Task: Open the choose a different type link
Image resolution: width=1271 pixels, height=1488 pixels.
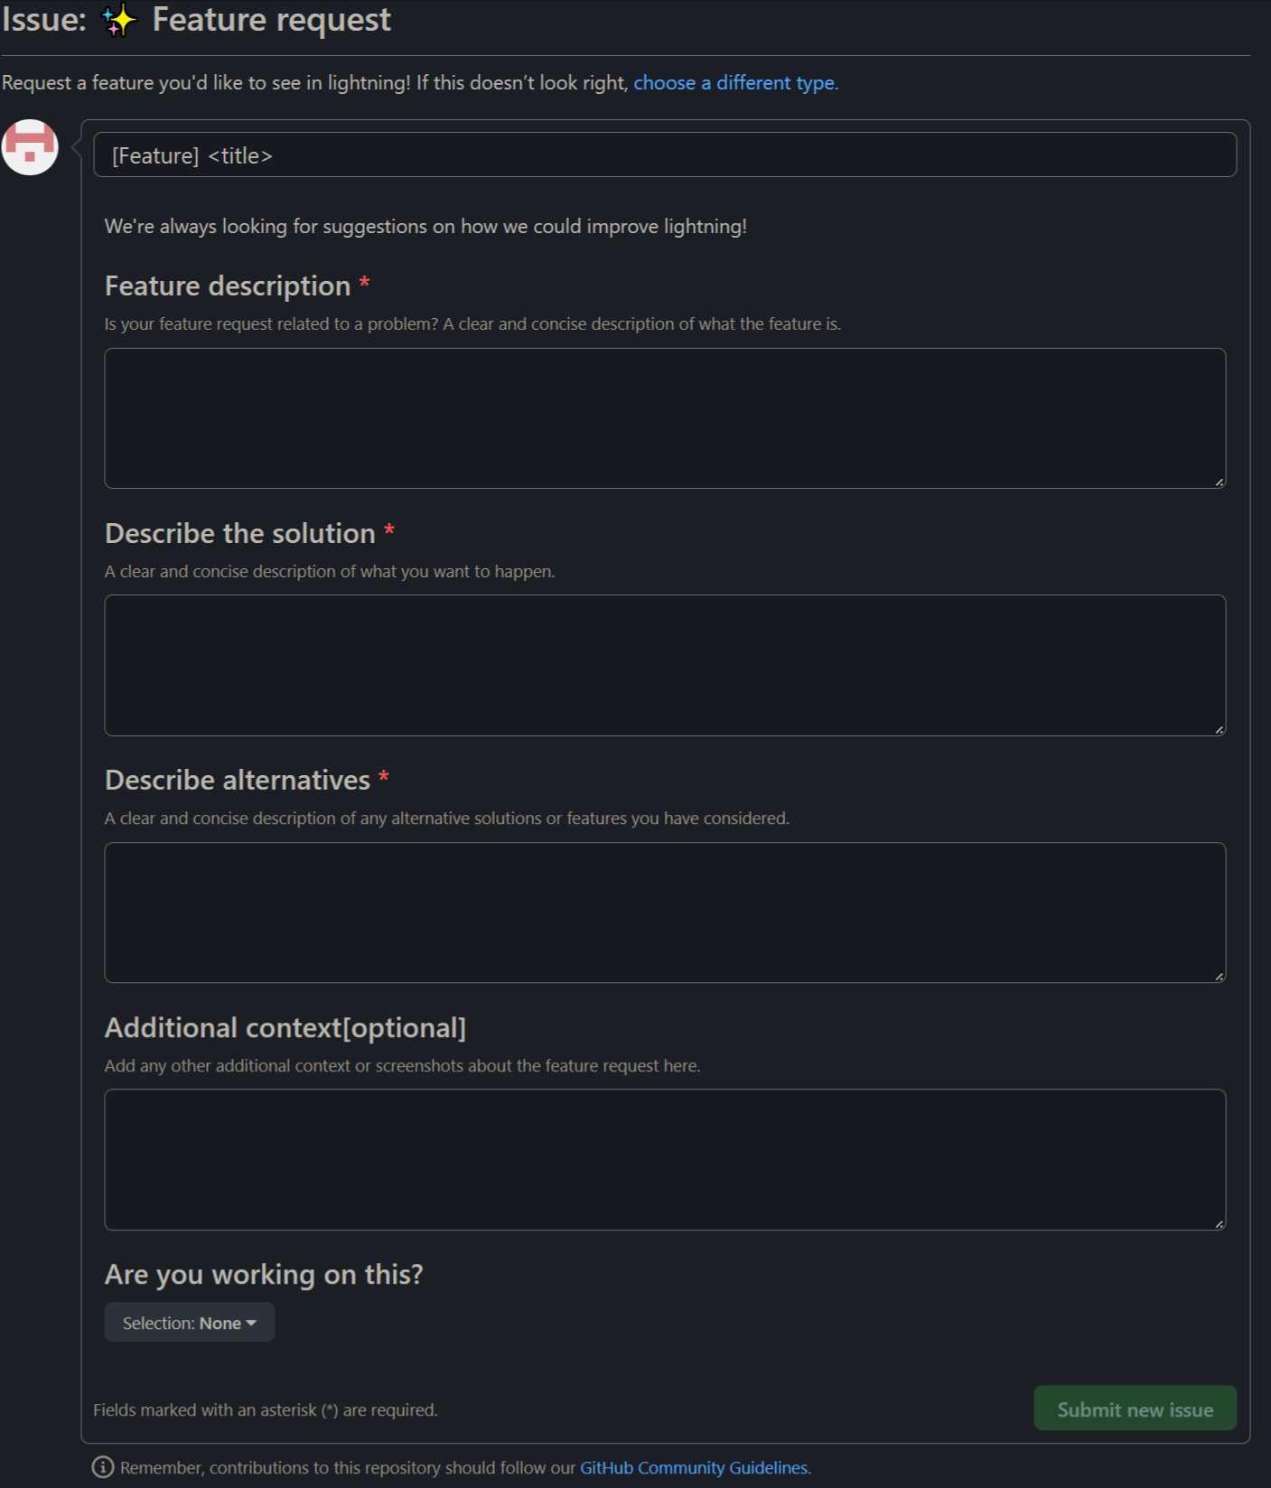Action: coord(734,82)
